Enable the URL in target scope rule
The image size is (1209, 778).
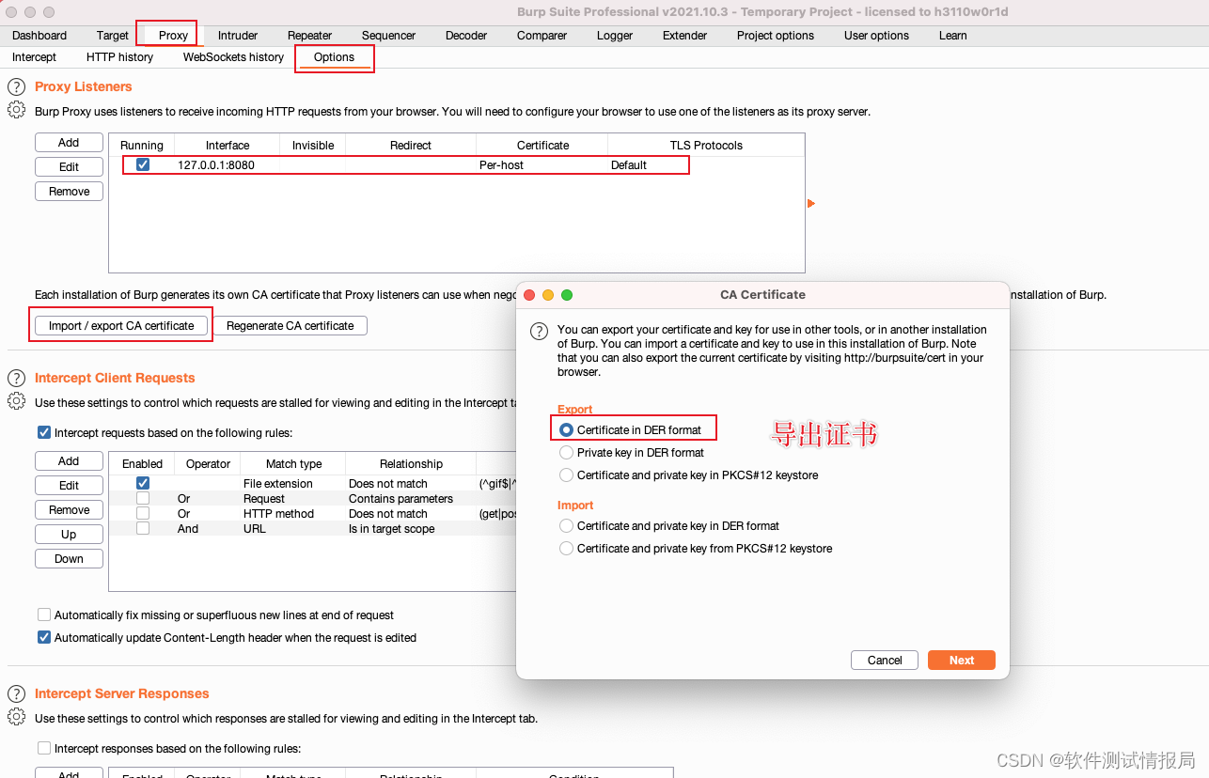143,528
